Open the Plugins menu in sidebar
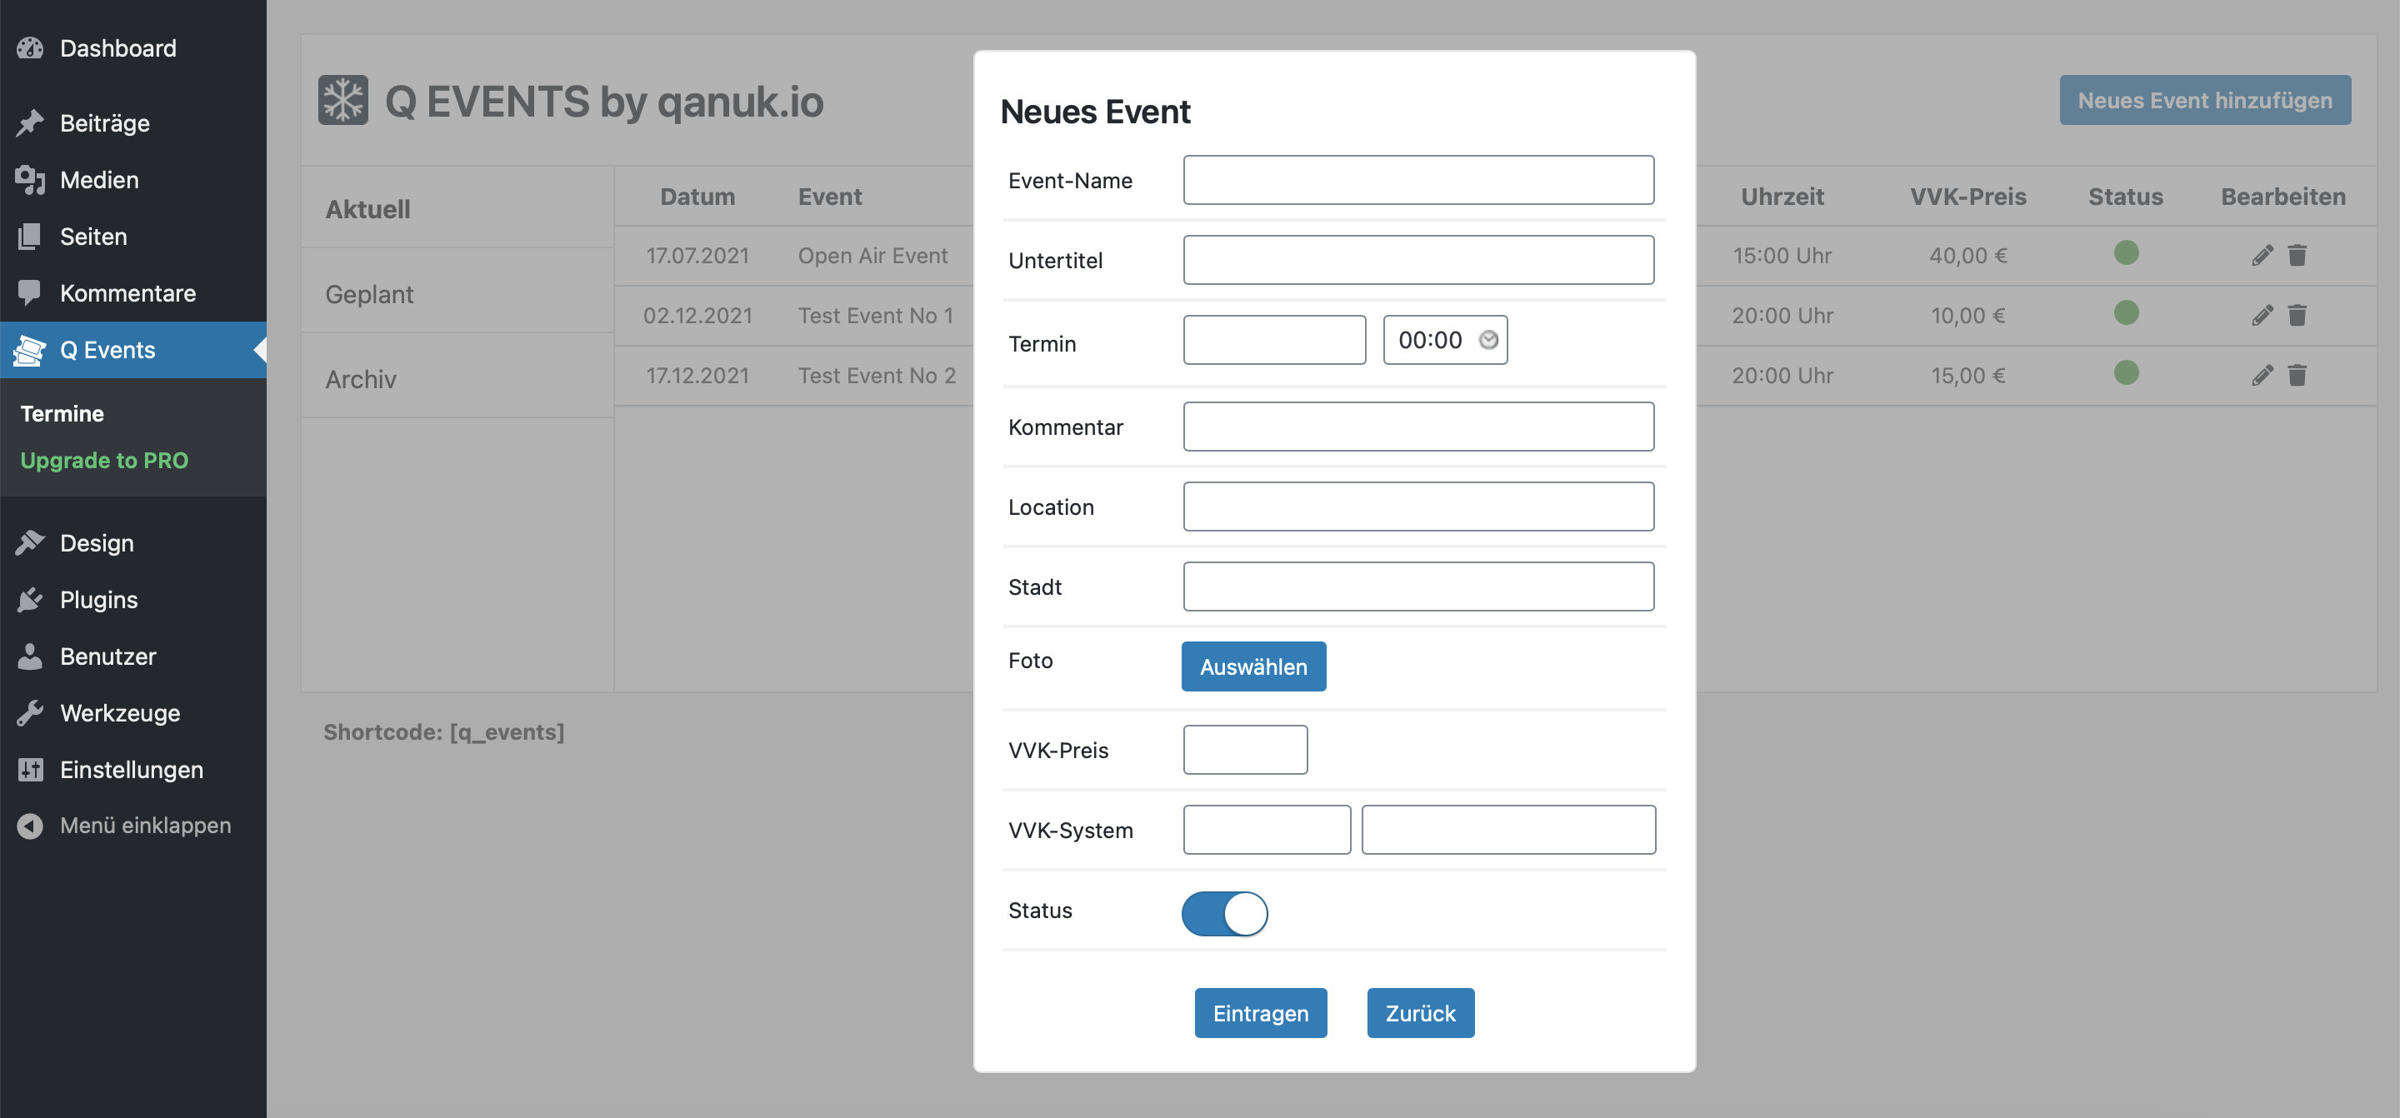Image resolution: width=2400 pixels, height=1118 pixels. click(97, 599)
